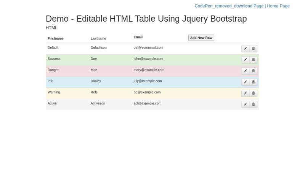Click the Dooley lastname cell
305x171 pixels.
[x=96, y=81]
